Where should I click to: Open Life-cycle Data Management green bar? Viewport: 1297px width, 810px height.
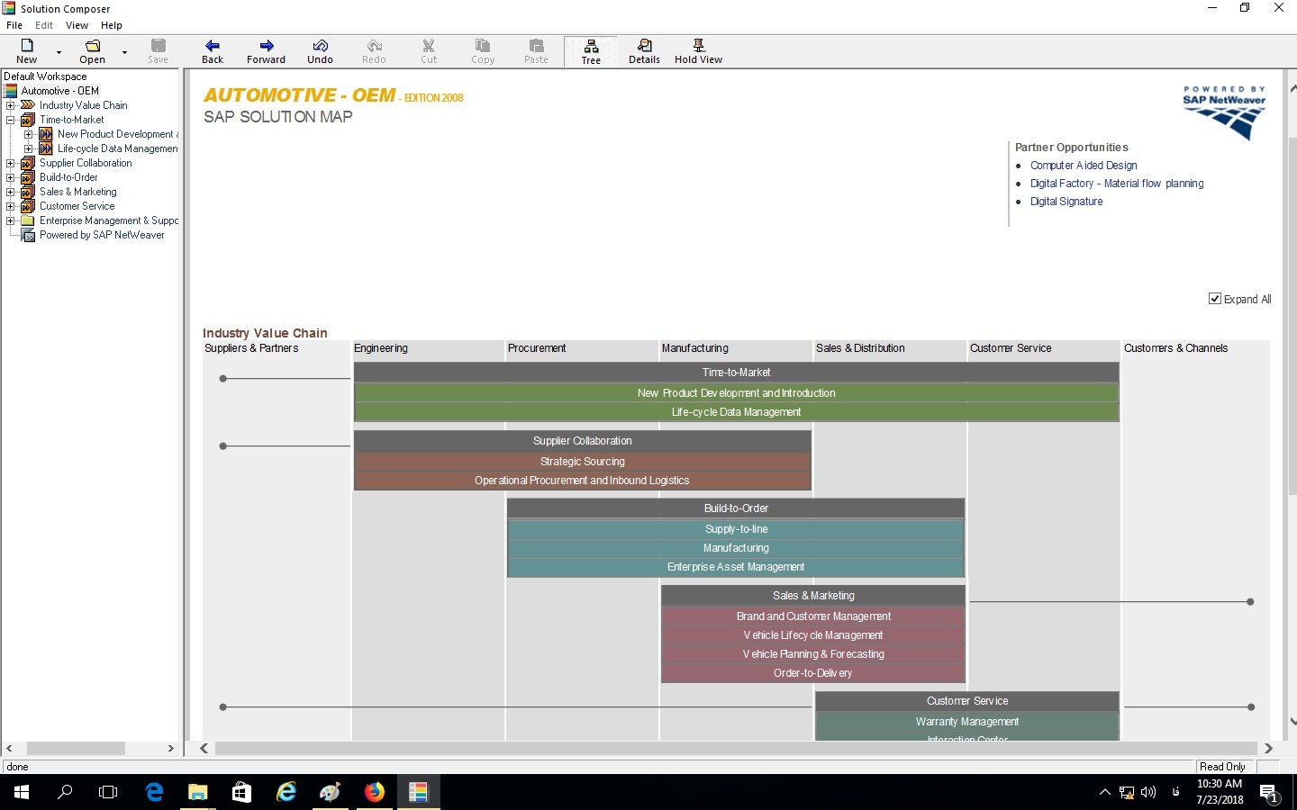[736, 412]
